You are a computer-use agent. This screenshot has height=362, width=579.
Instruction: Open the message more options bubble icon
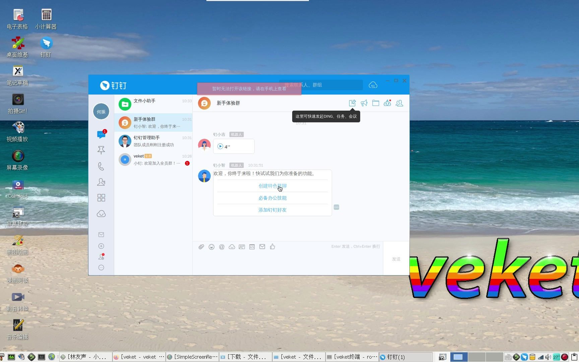(336, 207)
